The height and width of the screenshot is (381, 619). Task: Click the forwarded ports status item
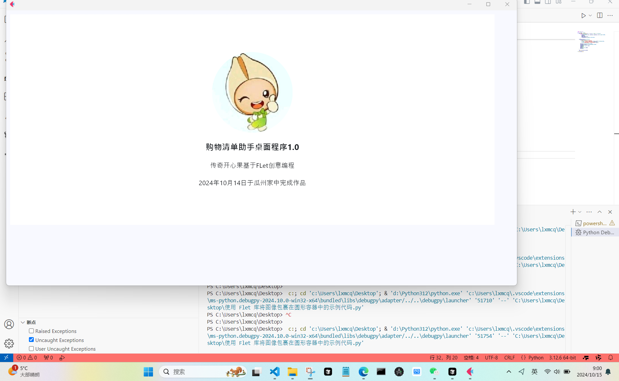coord(48,357)
